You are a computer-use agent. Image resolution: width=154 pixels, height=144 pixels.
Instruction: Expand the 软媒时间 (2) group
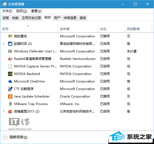point(4,44)
